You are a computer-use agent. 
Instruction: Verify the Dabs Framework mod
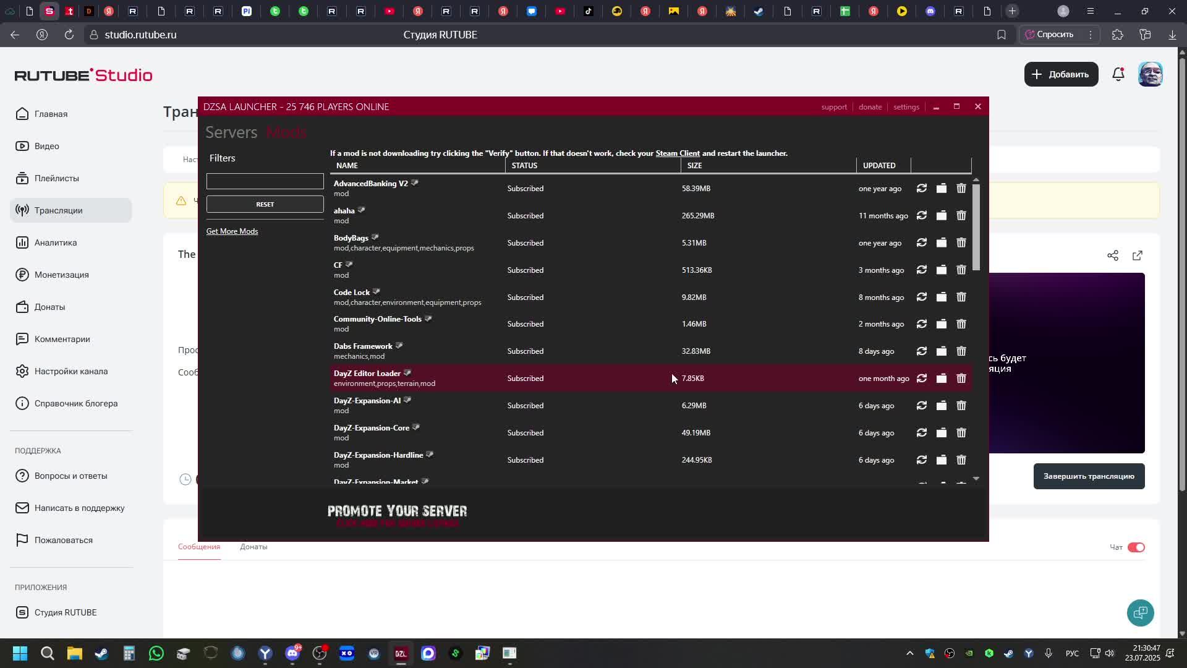[x=921, y=351]
